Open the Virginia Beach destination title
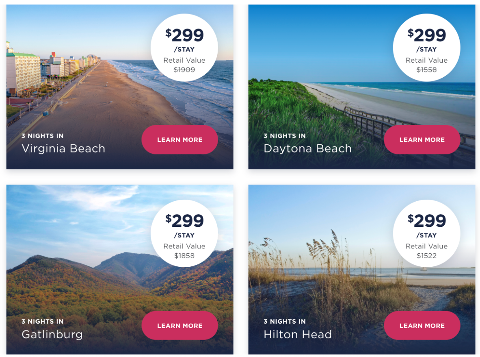Viewport: 480px width, 357px height. (63, 149)
